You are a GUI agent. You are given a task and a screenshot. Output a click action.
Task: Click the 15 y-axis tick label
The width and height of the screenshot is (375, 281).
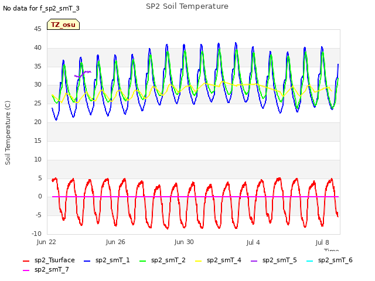click(37, 140)
